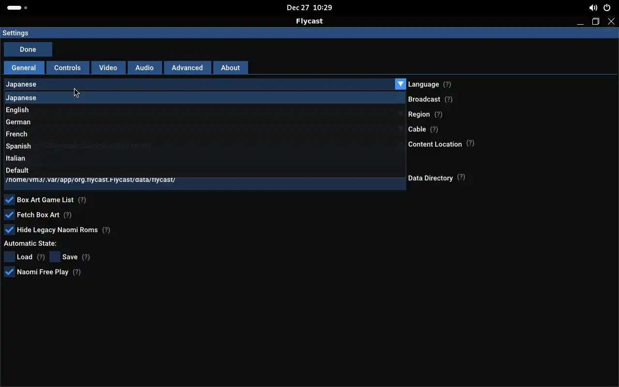The height and width of the screenshot is (387, 619).
Task: Open the Controls tab
Action: coord(67,68)
